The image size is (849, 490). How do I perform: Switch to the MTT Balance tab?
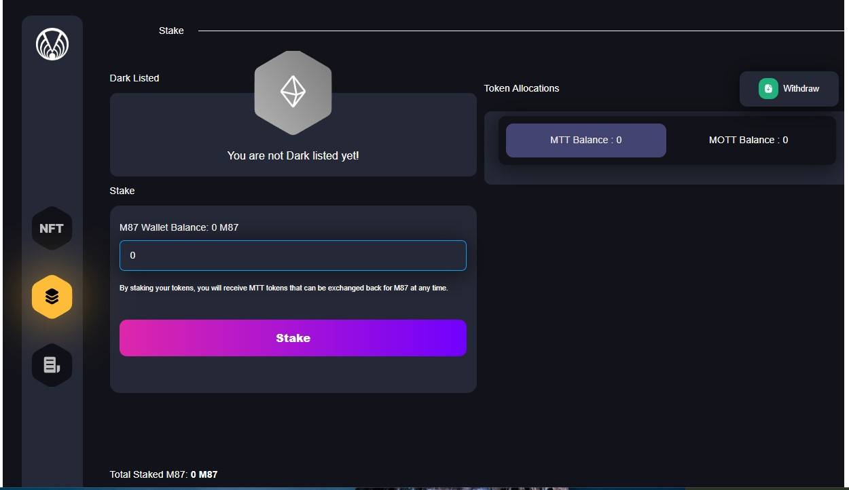[585, 140]
